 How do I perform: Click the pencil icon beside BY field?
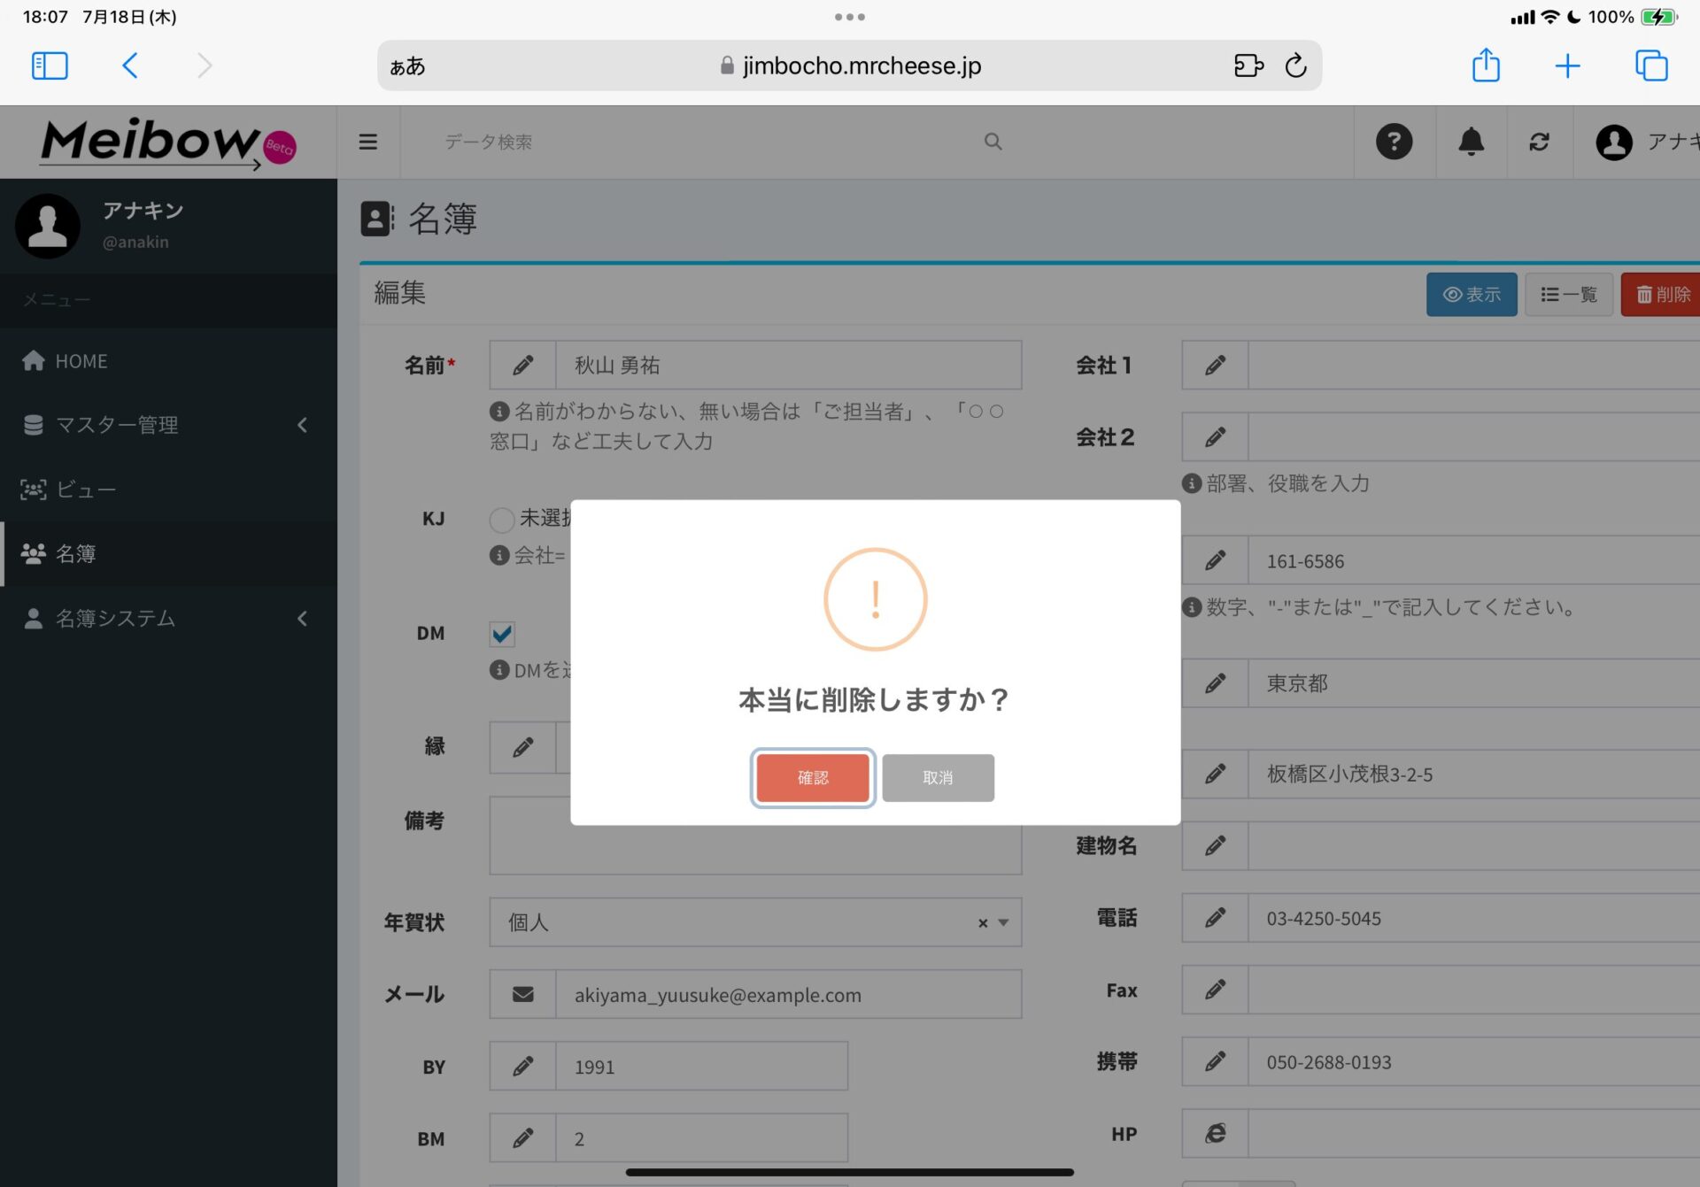pos(522,1066)
